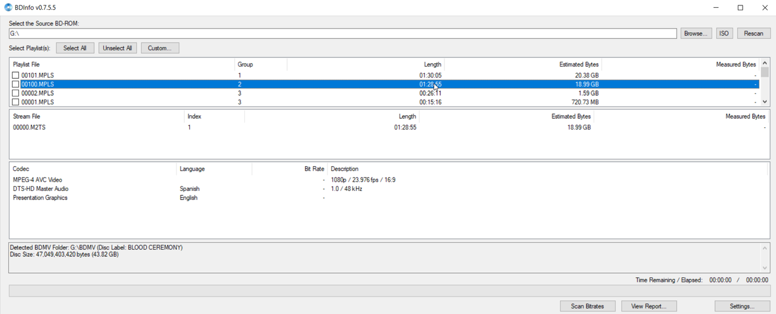This screenshot has width=776, height=314.
Task: Click the Bit Rate column header
Action: click(x=290, y=169)
